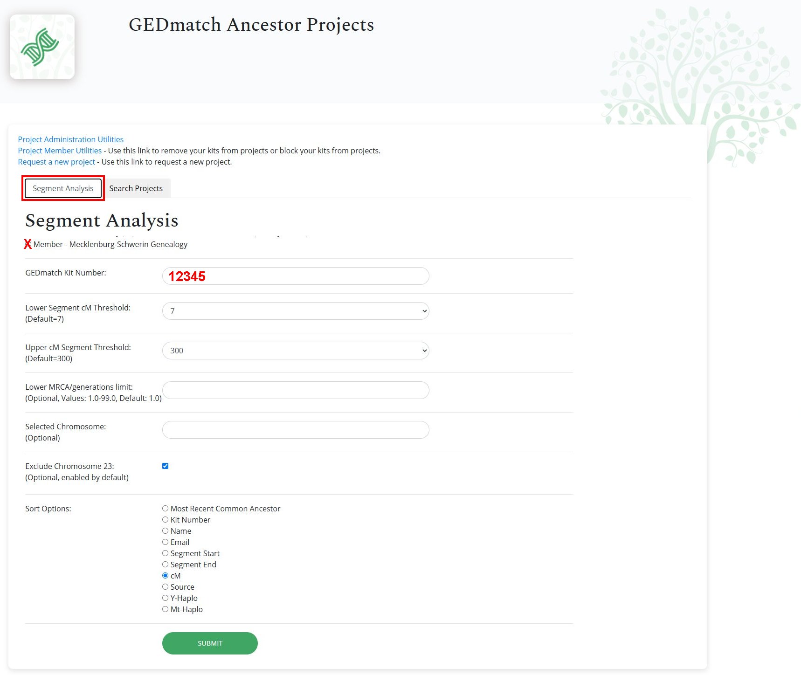Click the GEDmatch Kit Number field

pyautogui.click(x=295, y=276)
